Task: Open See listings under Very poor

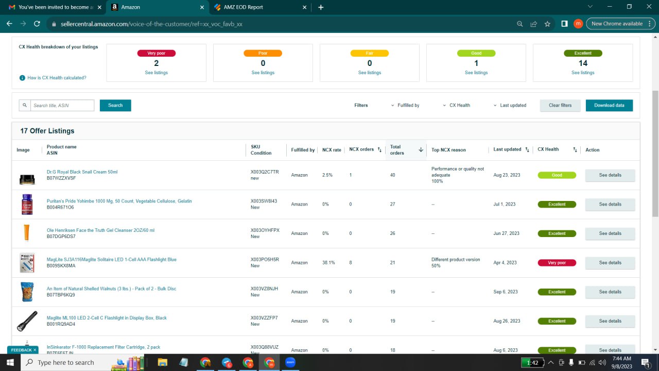Action: coord(157,73)
